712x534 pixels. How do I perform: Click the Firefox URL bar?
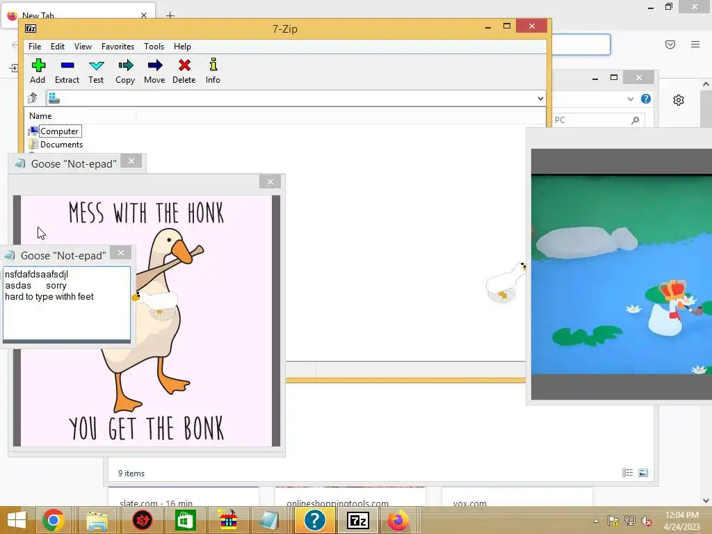click(x=581, y=44)
